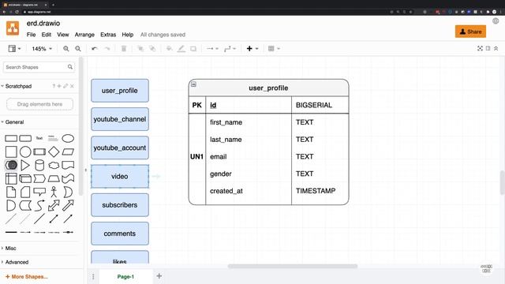The height and width of the screenshot is (284, 505).
Task: Open the File menu
Action: (x=31, y=35)
